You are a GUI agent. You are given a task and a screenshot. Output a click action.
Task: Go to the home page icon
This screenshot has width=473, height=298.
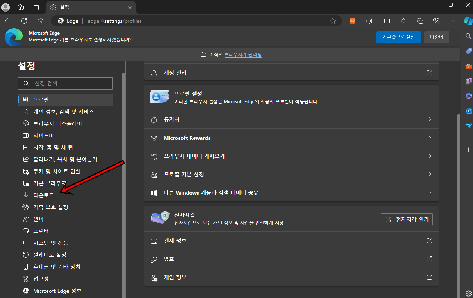tap(41, 21)
